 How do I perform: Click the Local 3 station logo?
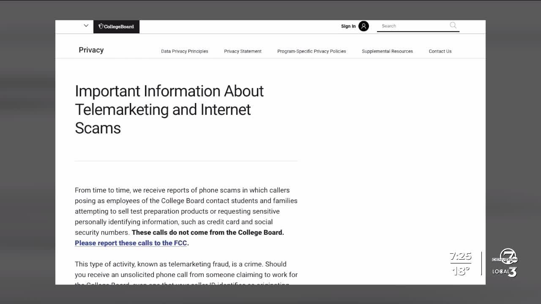point(505,271)
